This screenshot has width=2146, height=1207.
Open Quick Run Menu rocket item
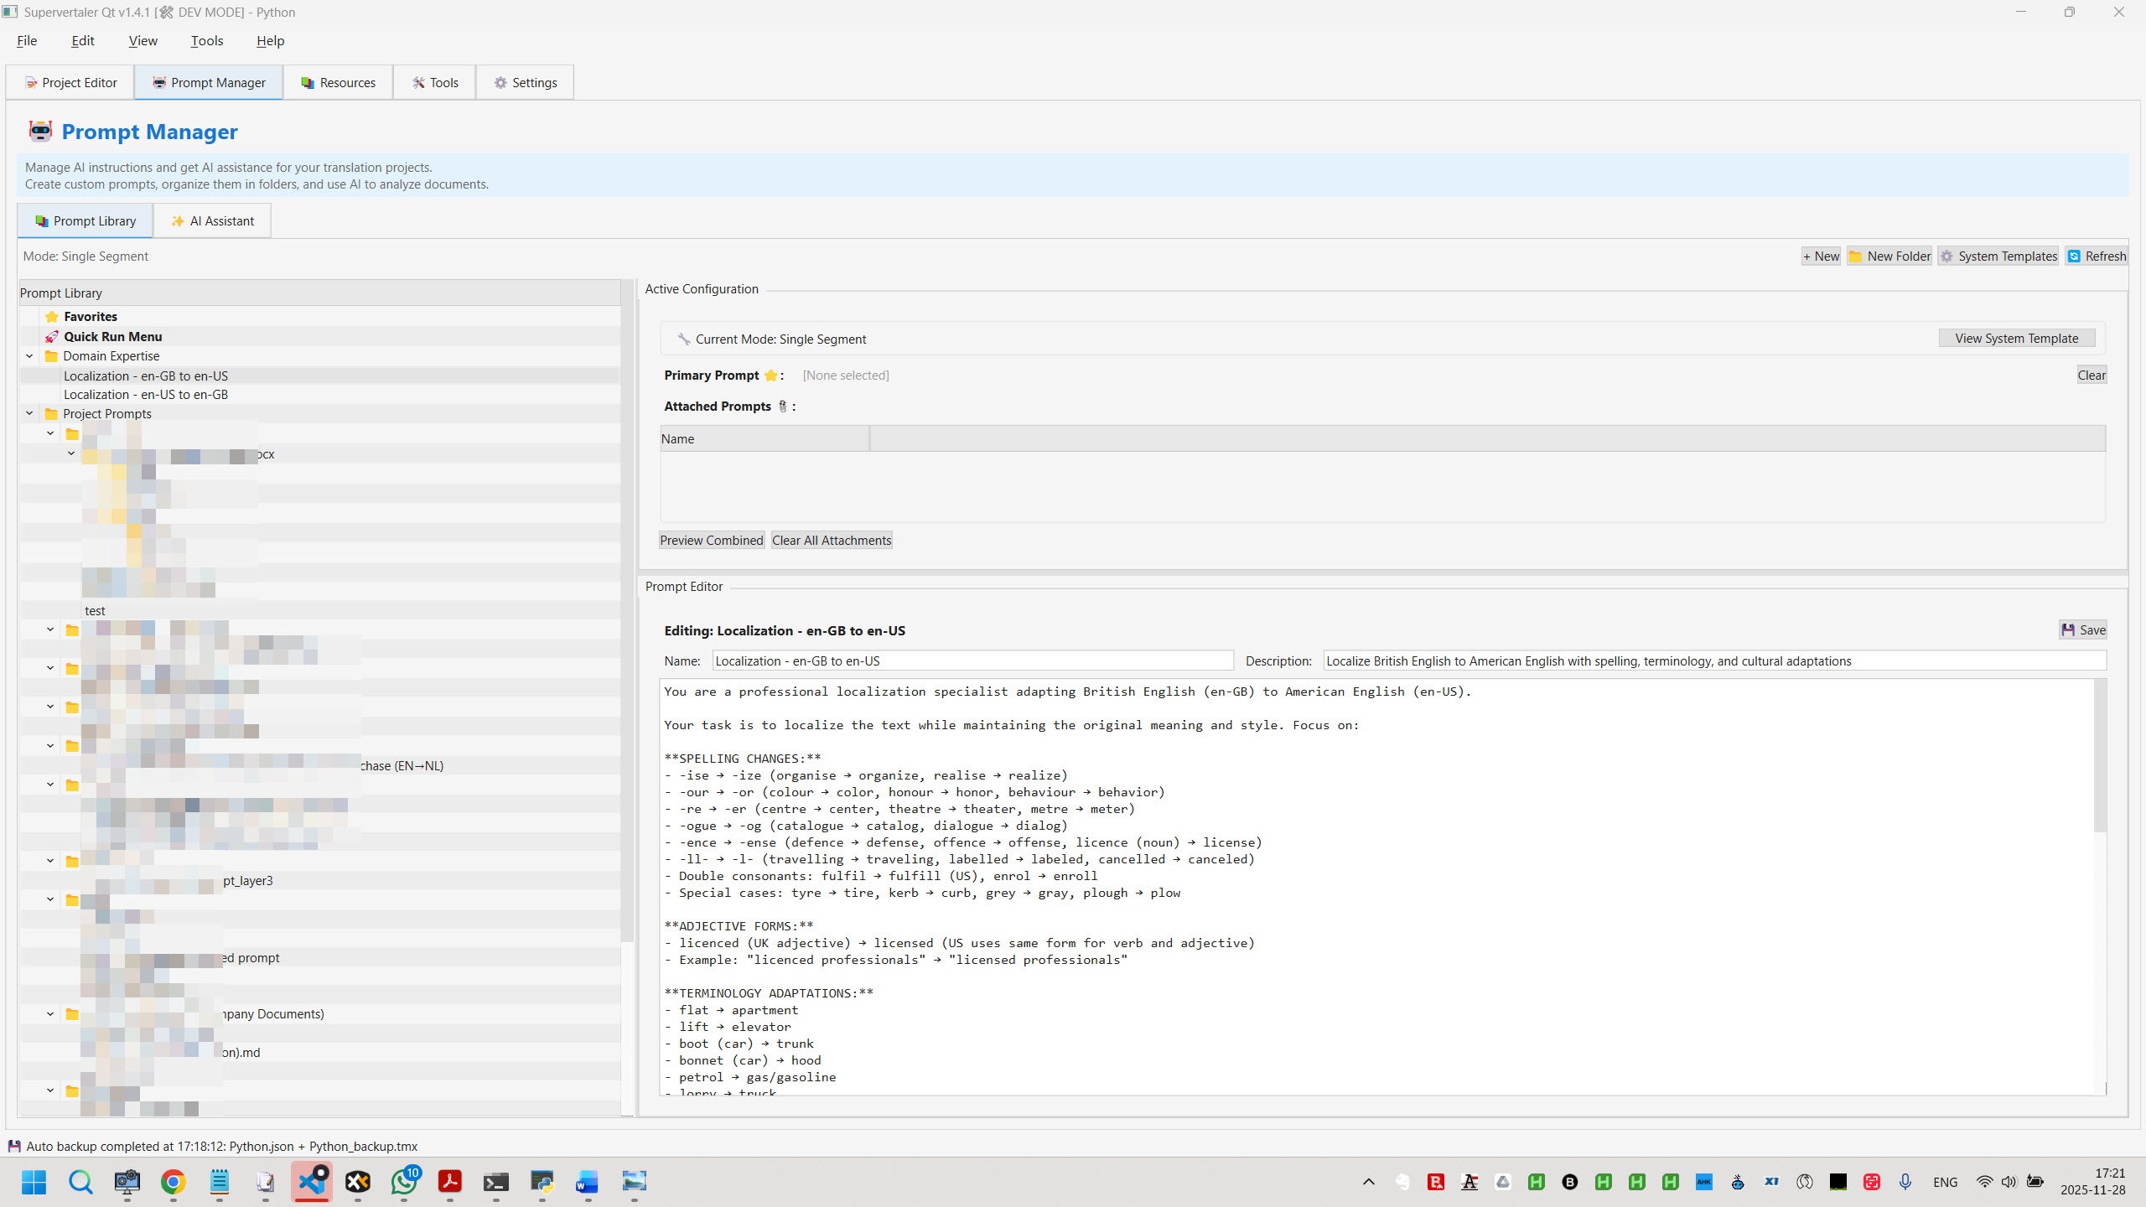(112, 337)
